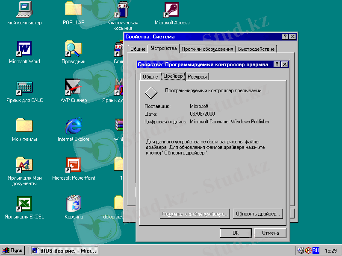Image resolution: width=342 pixels, height=256 pixels.
Task: Open the Пуск start menu
Action: (x=13, y=250)
